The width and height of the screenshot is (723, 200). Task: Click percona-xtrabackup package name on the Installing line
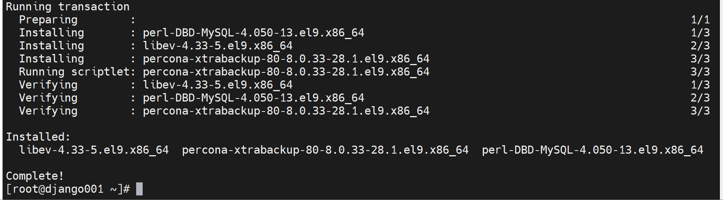click(x=286, y=59)
